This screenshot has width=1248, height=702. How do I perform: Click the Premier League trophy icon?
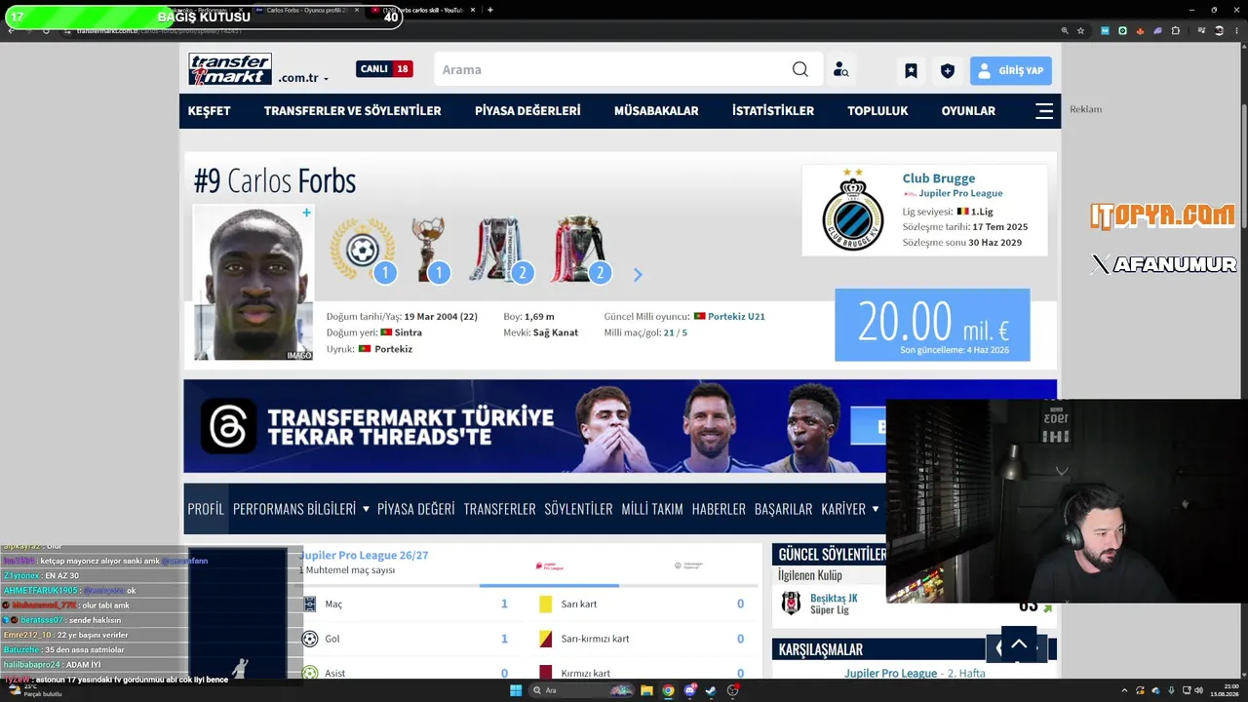click(579, 250)
